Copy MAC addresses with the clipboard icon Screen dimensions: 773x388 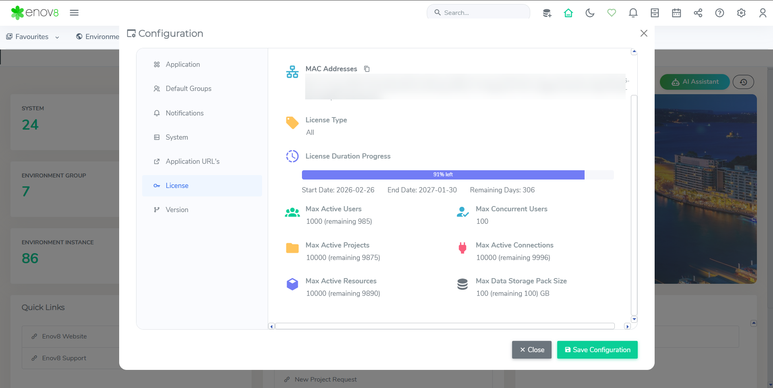click(x=367, y=69)
